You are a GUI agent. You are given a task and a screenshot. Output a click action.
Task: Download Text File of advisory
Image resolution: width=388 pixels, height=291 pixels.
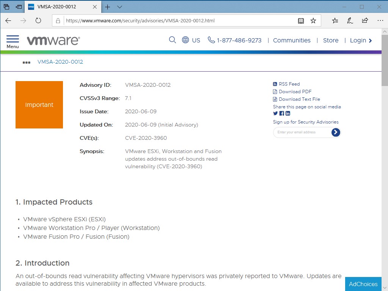tap(297, 99)
